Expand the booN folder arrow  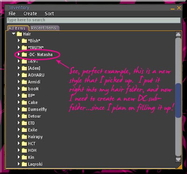point(19,89)
